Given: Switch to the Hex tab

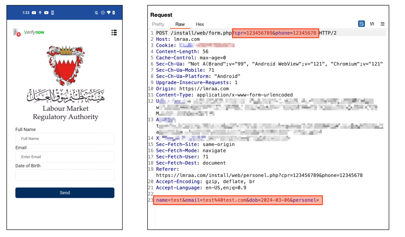Looking at the screenshot, I should click(200, 24).
